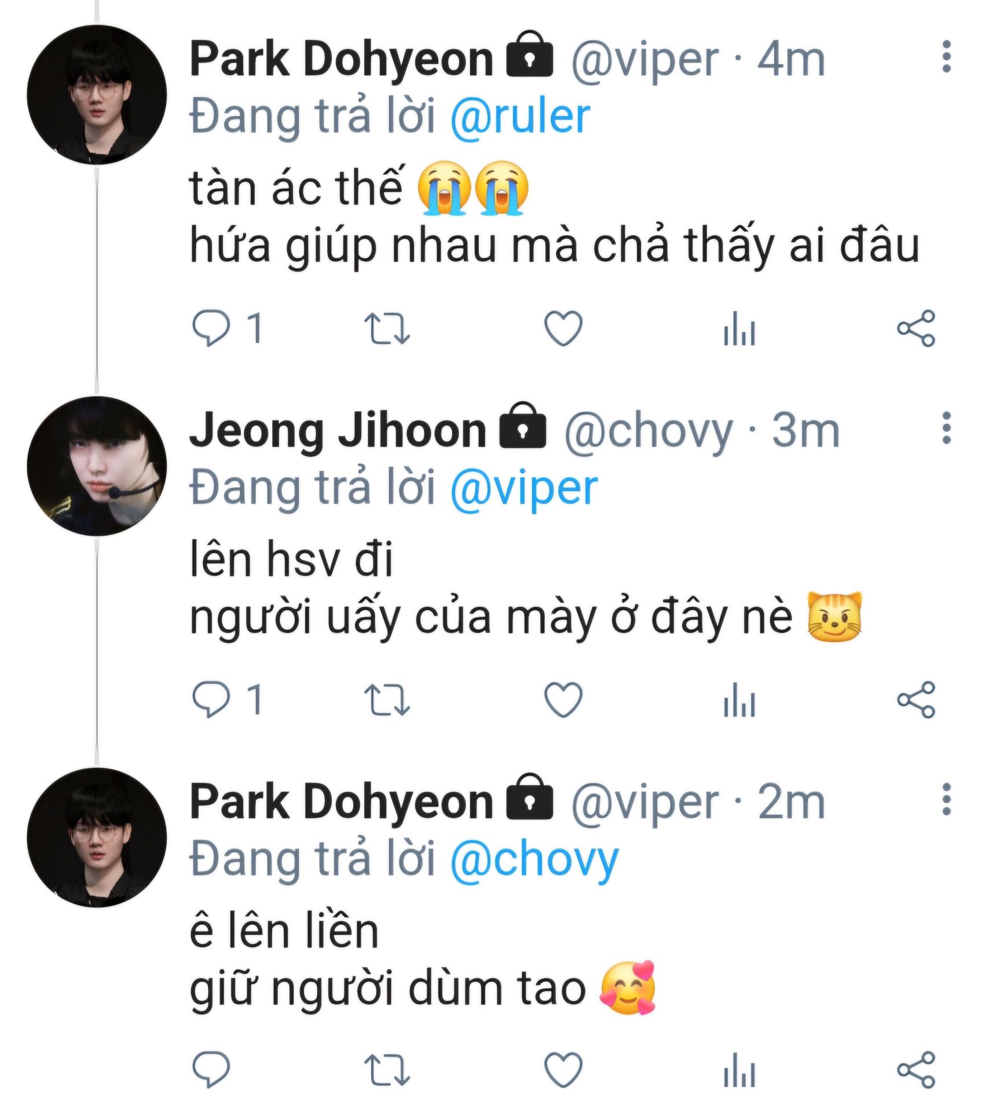This screenshot has height=1112, width=1000.
Task: Share Park Dohyeon's 4m tweet
Action: pyautogui.click(x=915, y=328)
